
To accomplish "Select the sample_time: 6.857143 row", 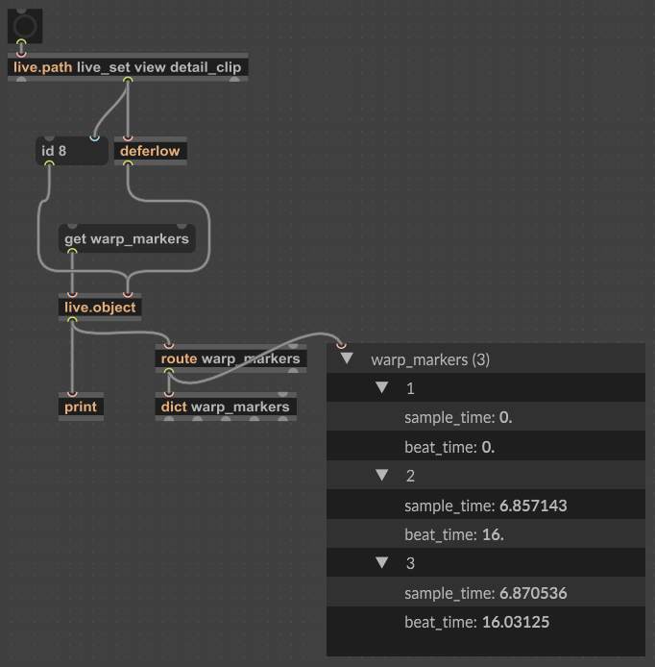I will click(x=492, y=505).
